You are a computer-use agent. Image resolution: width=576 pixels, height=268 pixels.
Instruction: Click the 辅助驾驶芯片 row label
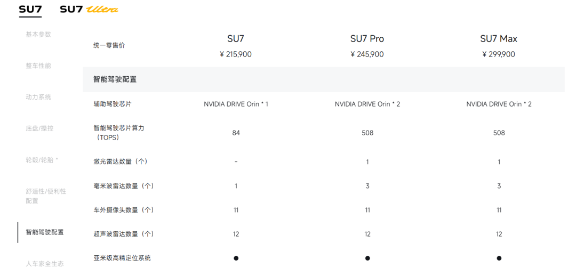pyautogui.click(x=111, y=104)
